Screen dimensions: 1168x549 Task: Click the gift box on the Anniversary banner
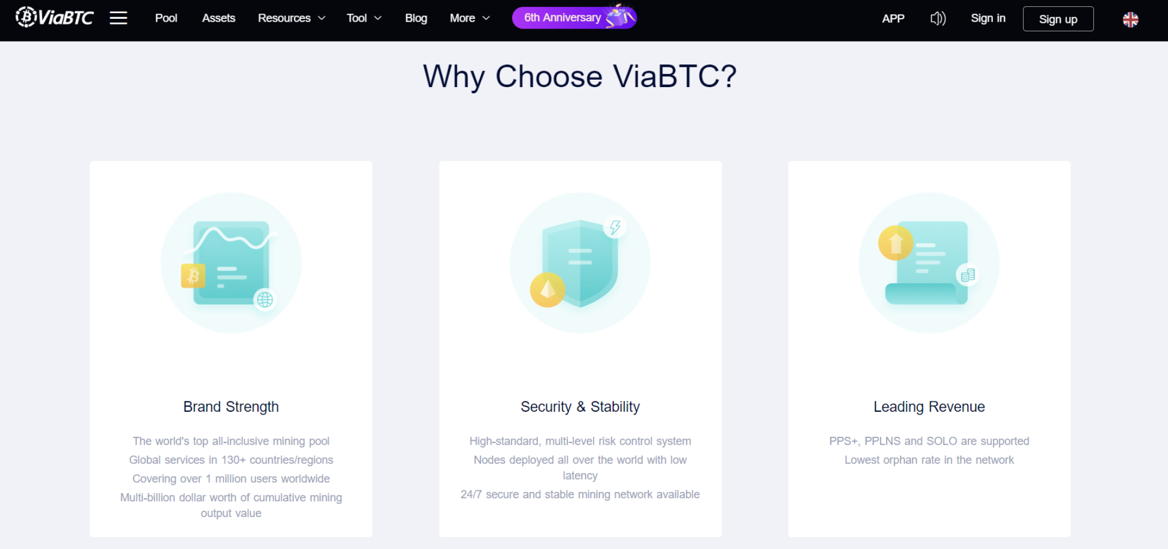[617, 17]
